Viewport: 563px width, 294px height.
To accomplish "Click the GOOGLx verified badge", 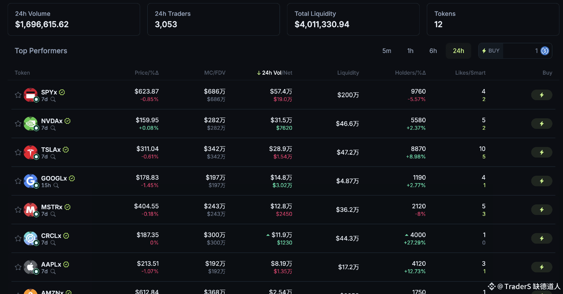I will 72,178.
